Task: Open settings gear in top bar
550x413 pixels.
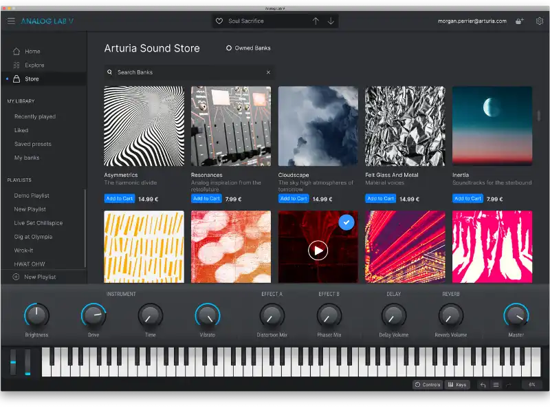Action: pos(539,21)
